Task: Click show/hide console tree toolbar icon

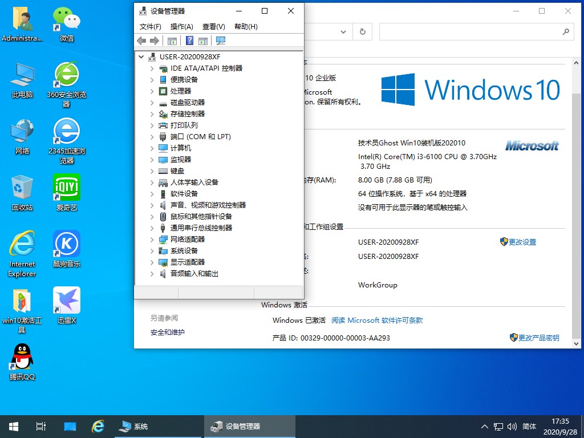Action: pyautogui.click(x=172, y=40)
